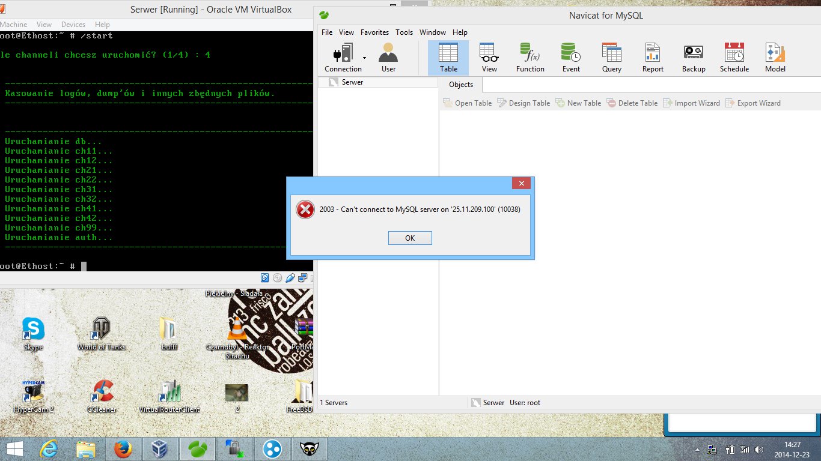The image size is (821, 461).
Task: Select the bufff folder on desktop
Action: 169,334
